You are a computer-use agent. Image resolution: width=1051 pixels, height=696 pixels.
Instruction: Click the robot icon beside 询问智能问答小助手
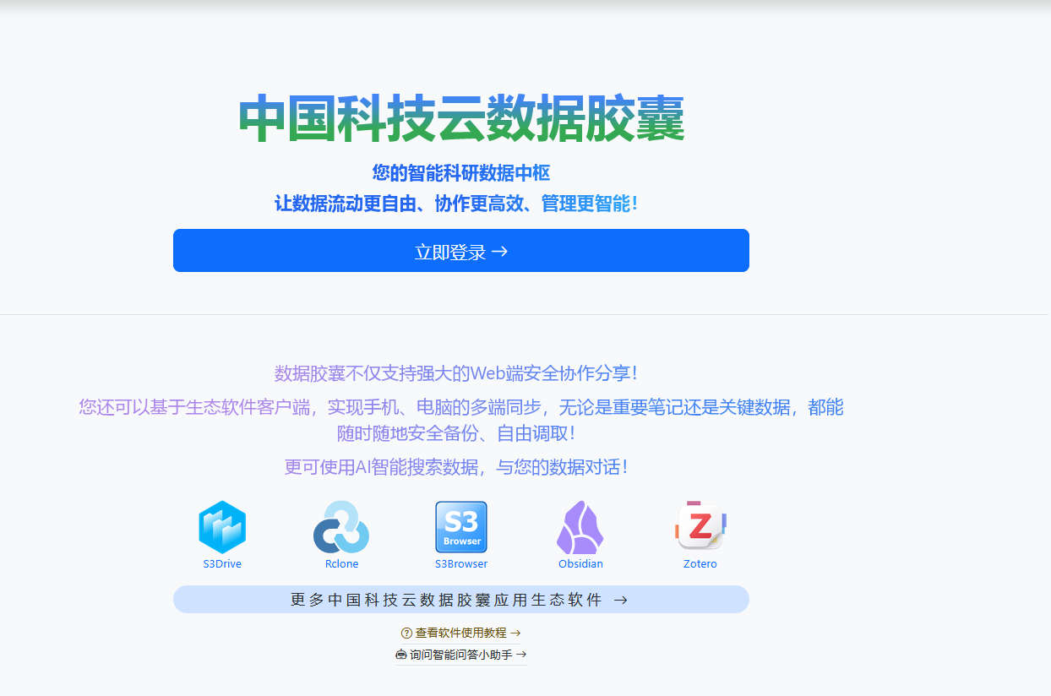coord(401,655)
